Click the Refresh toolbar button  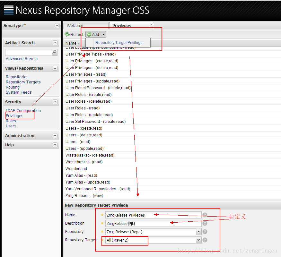tap(75, 34)
